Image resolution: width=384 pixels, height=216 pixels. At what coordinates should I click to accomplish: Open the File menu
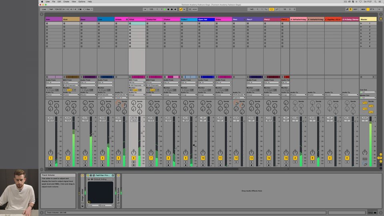pos(53,2)
